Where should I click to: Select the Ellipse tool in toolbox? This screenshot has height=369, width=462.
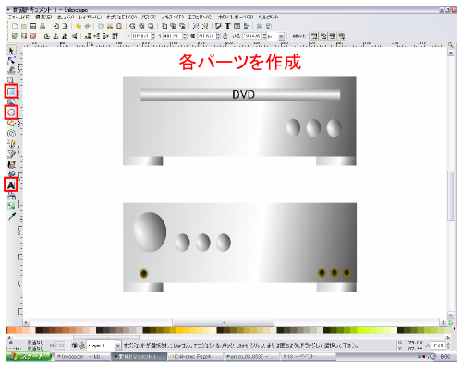(x=11, y=113)
